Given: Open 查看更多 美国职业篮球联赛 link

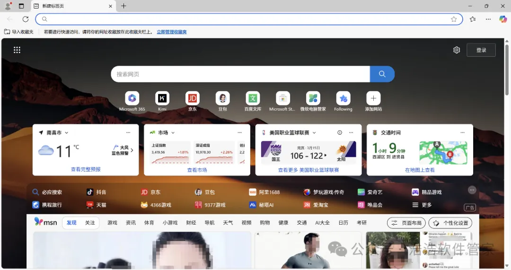Looking at the screenshot, I should (308, 170).
